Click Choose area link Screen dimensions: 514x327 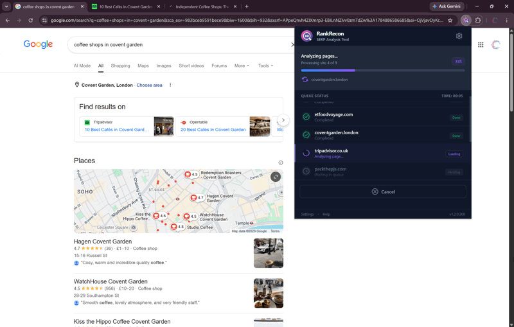pos(149,85)
